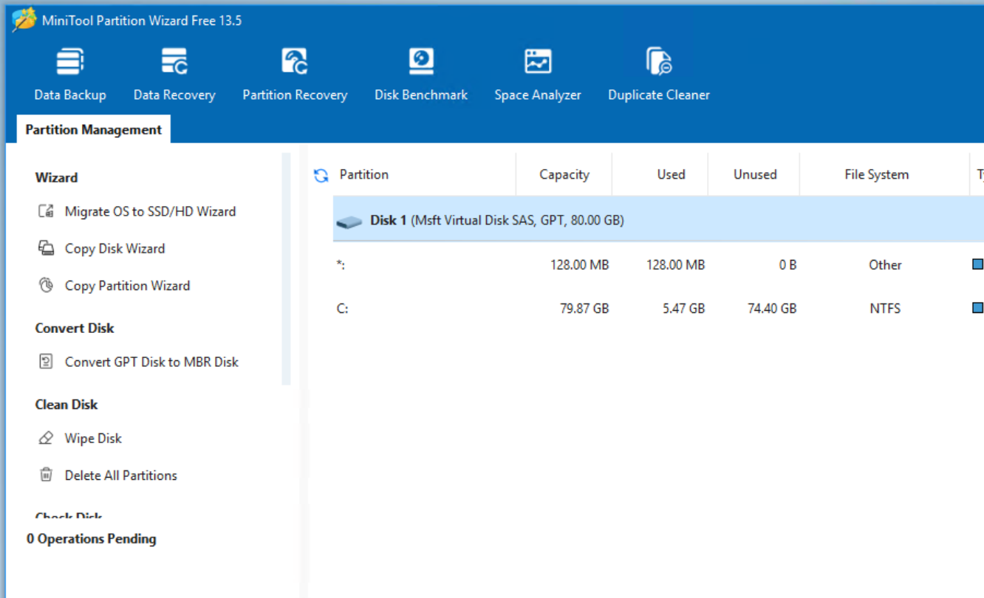The width and height of the screenshot is (984, 598).
Task: Click the blue type swatch beside C: partition
Action: pos(977,308)
